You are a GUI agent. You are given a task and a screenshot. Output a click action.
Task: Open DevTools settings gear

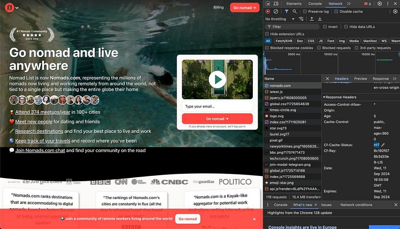pos(380,4)
